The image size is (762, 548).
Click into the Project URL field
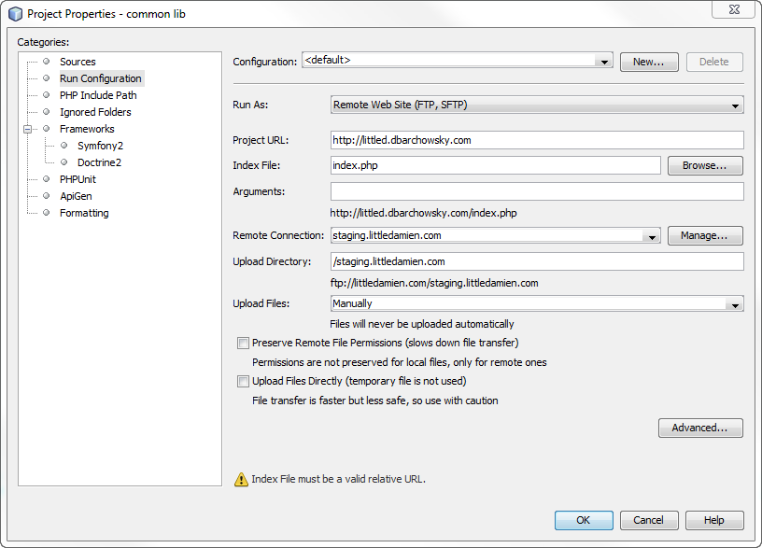click(x=537, y=140)
